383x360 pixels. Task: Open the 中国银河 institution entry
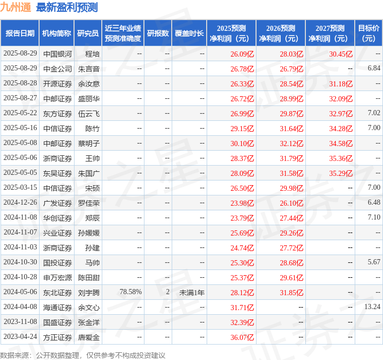pos(58,53)
